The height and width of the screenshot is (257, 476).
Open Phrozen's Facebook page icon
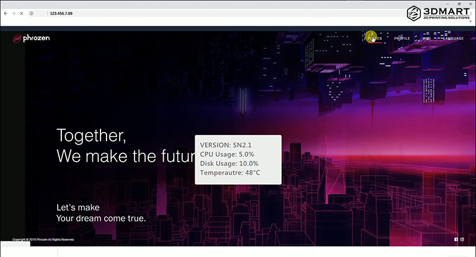pos(456,239)
